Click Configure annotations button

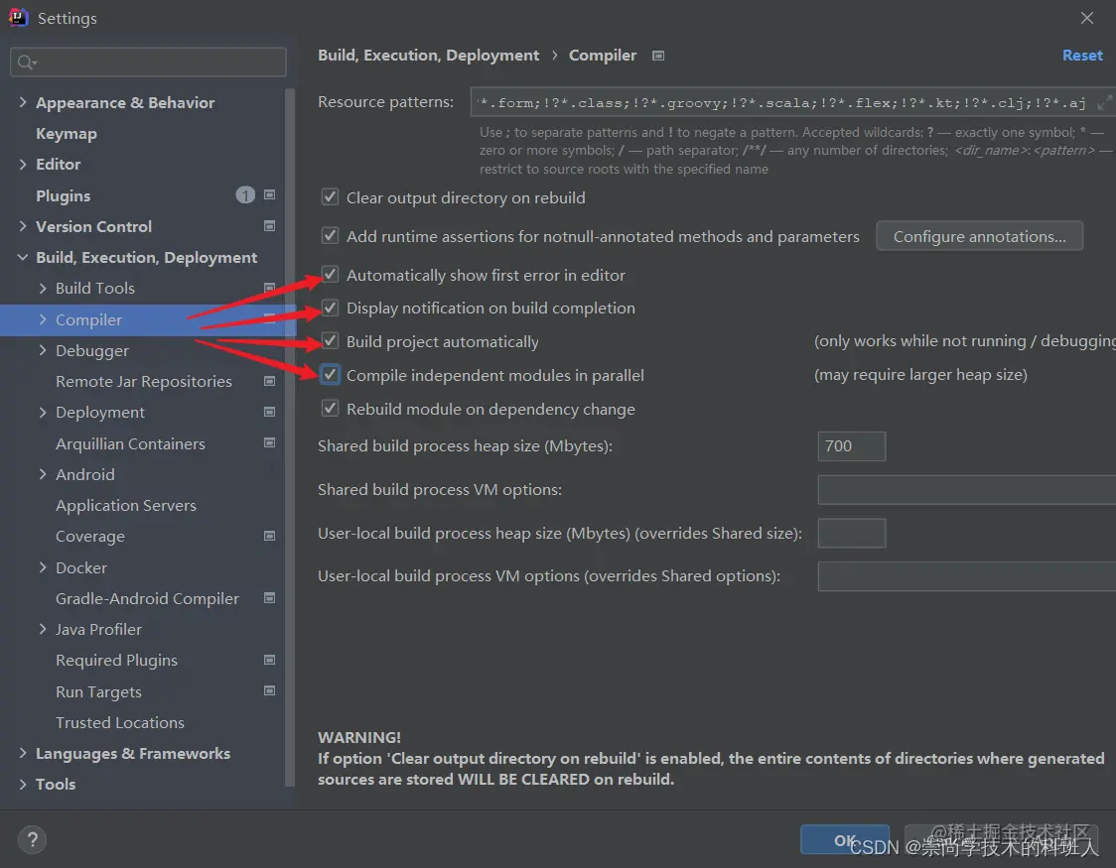pos(979,236)
